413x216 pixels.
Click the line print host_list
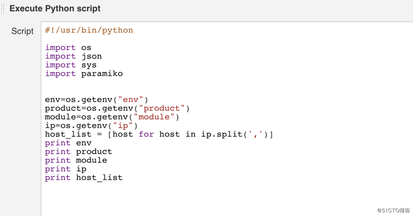(84, 178)
